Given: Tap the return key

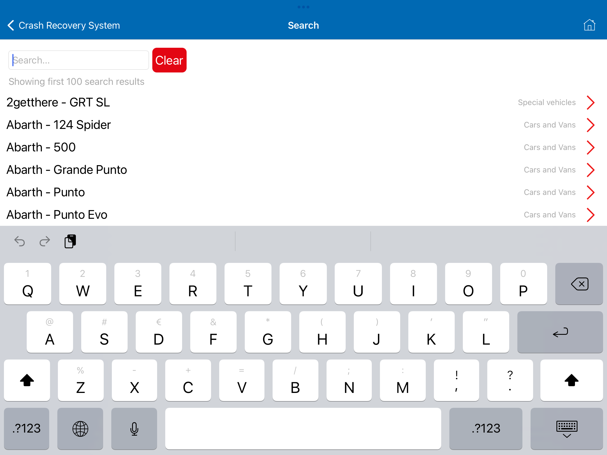Looking at the screenshot, I should click(560, 332).
